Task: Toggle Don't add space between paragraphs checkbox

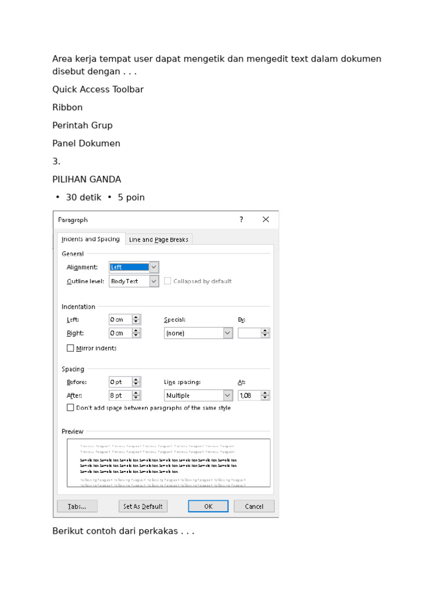Action: click(x=70, y=407)
